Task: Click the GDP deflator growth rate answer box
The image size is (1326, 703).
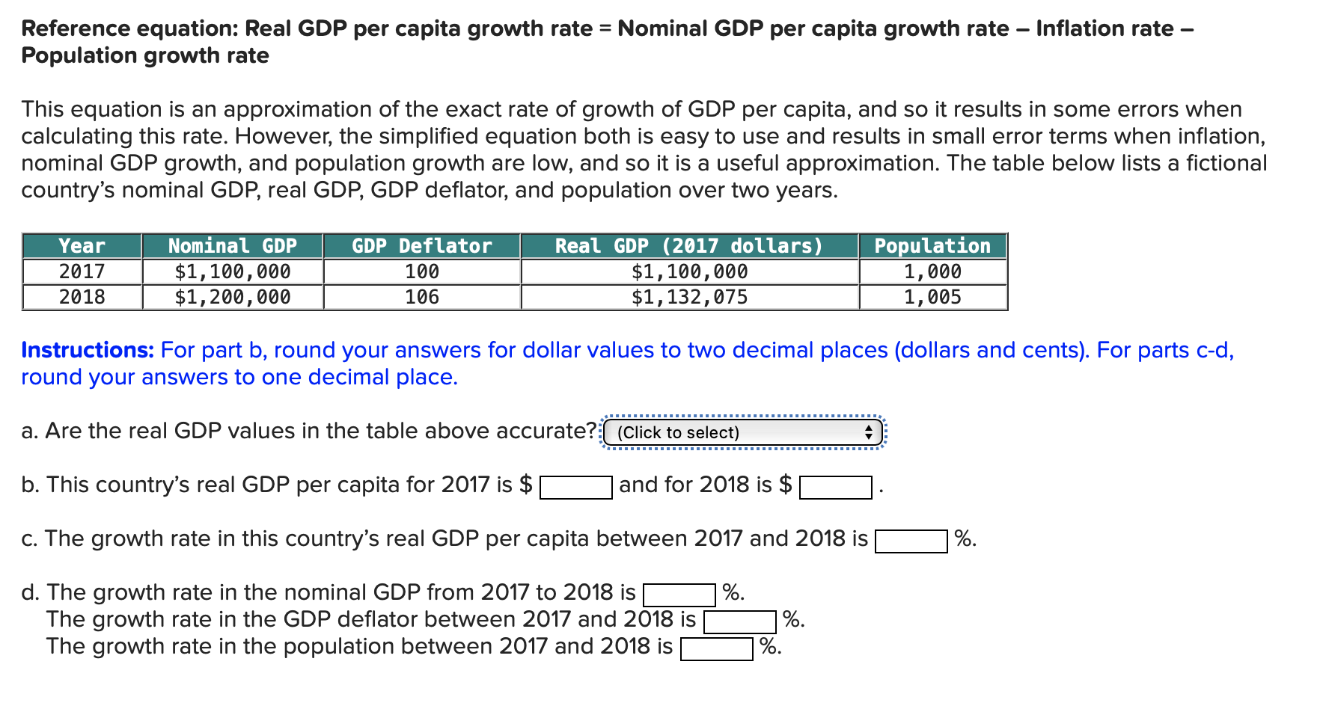Action: [739, 621]
